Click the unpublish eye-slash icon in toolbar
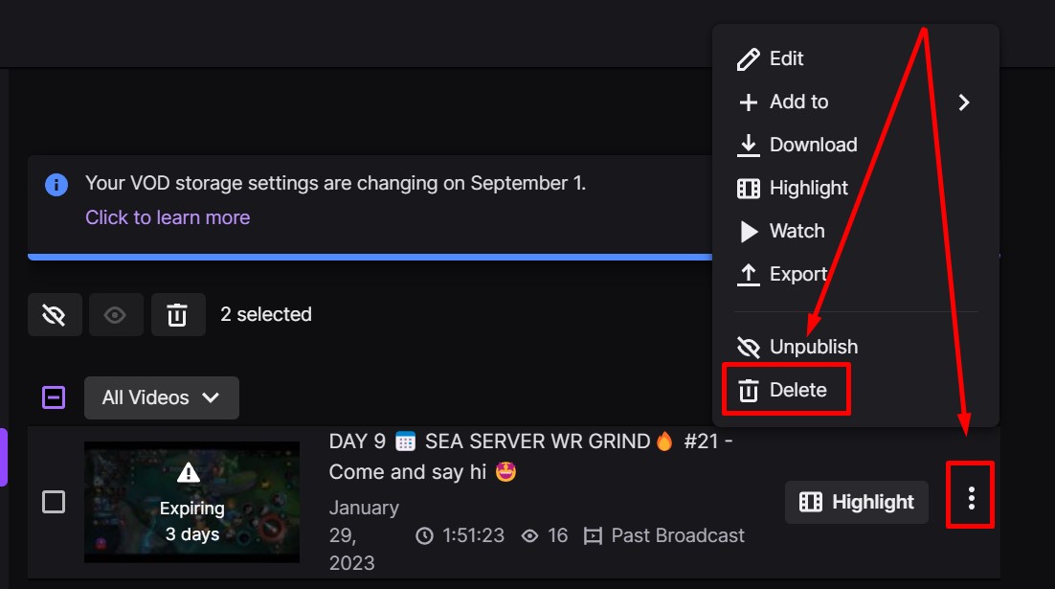This screenshot has height=589, width=1055. [x=55, y=314]
